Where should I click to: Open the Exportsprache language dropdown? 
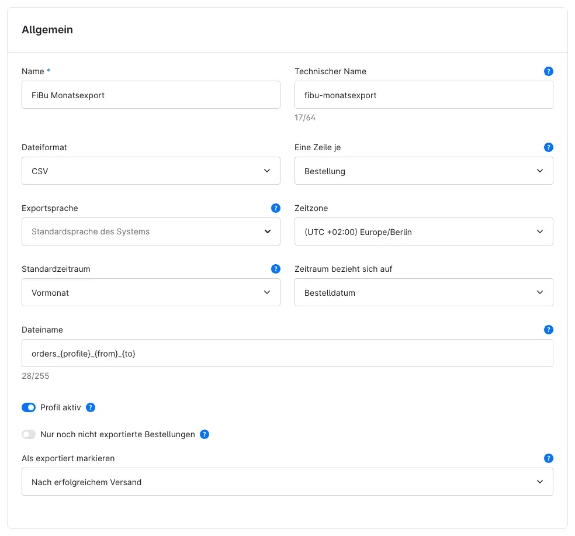coord(151,231)
